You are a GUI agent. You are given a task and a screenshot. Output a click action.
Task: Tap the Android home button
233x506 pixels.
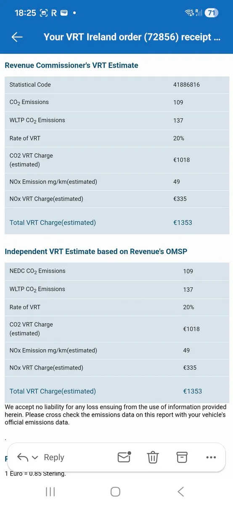115,492
